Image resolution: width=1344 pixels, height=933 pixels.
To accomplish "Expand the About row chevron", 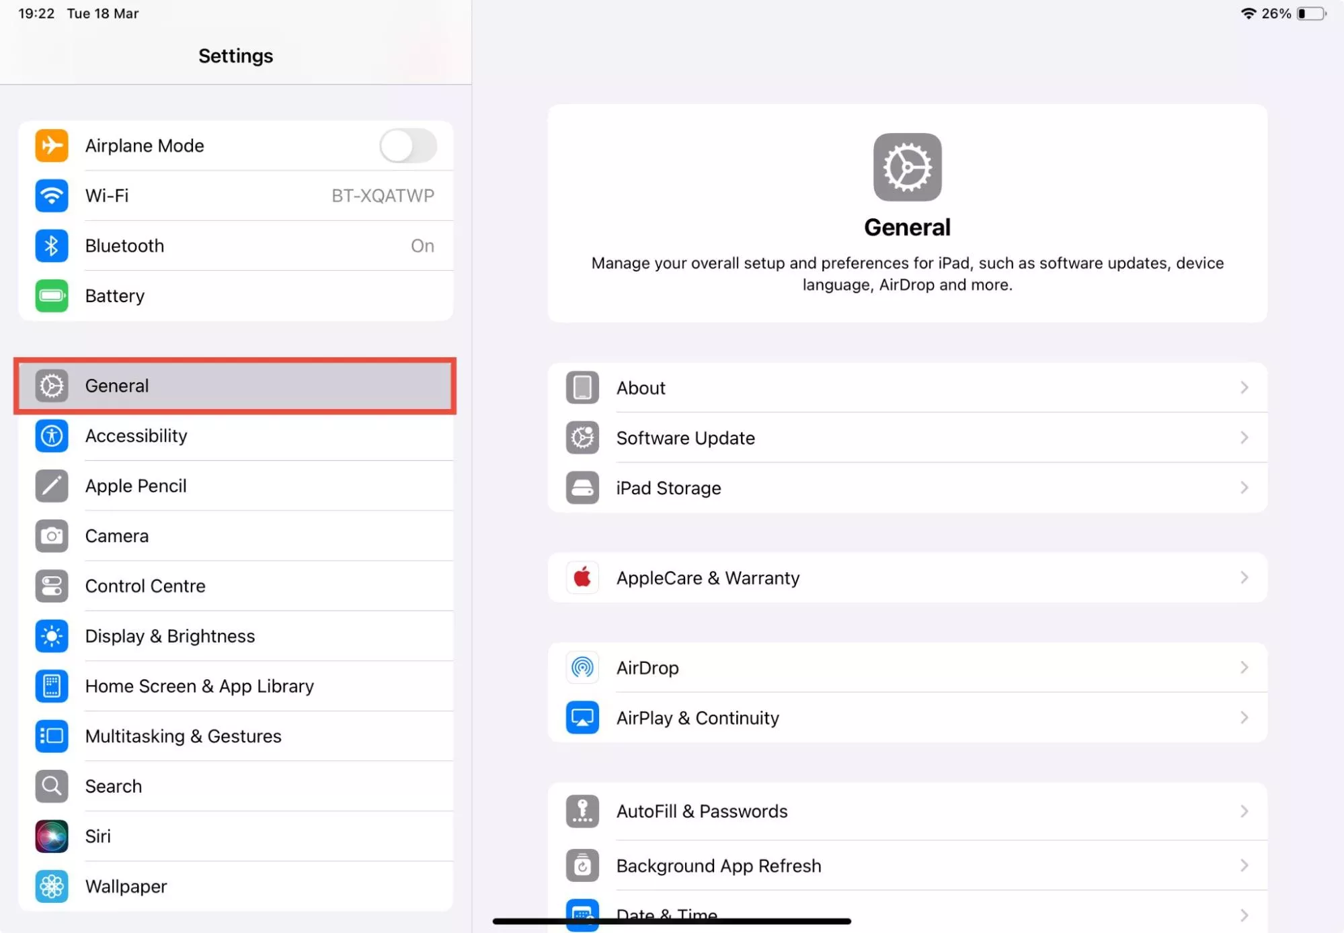I will click(1244, 388).
